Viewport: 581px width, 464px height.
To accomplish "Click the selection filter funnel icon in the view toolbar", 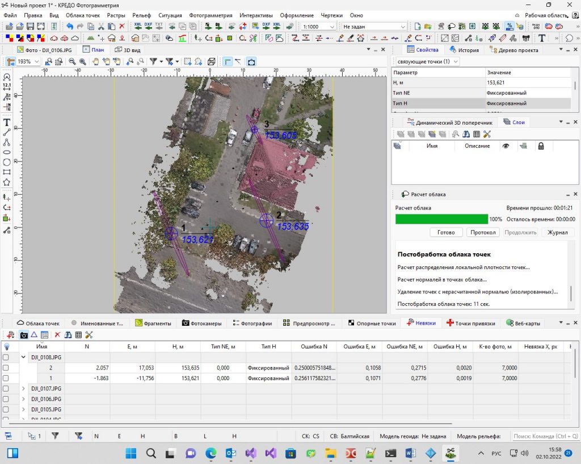I will click(x=153, y=62).
